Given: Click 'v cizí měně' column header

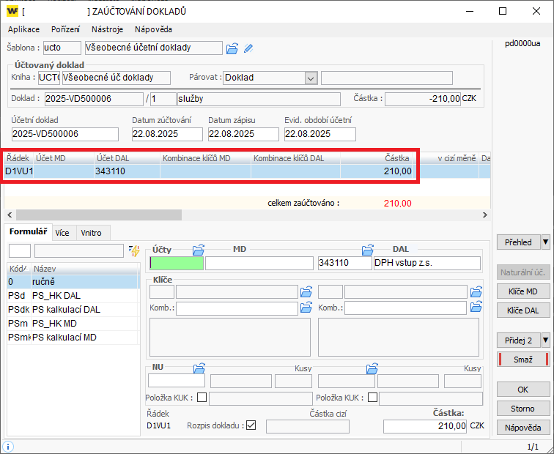Looking at the screenshot, I should tap(446, 158).
